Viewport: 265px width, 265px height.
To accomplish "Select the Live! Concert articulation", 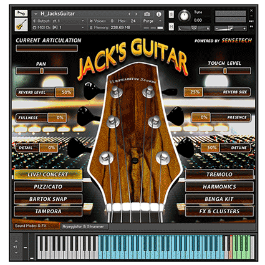I will (x=48, y=175).
